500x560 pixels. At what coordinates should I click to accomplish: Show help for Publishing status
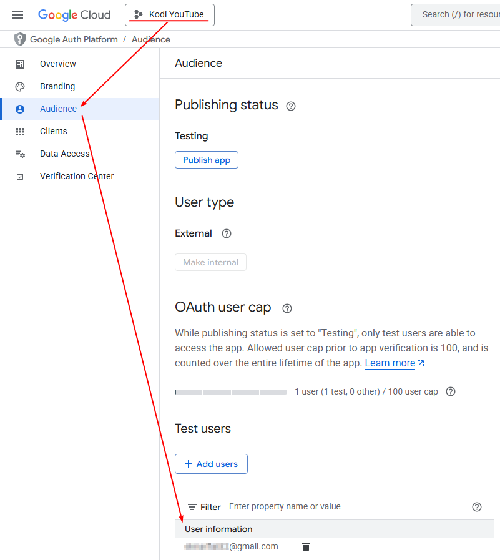[291, 106]
